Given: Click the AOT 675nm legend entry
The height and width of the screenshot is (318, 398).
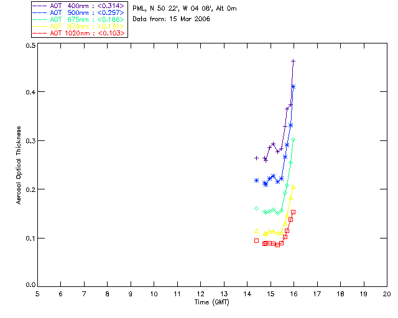Looking at the screenshot, I should click(x=78, y=19).
